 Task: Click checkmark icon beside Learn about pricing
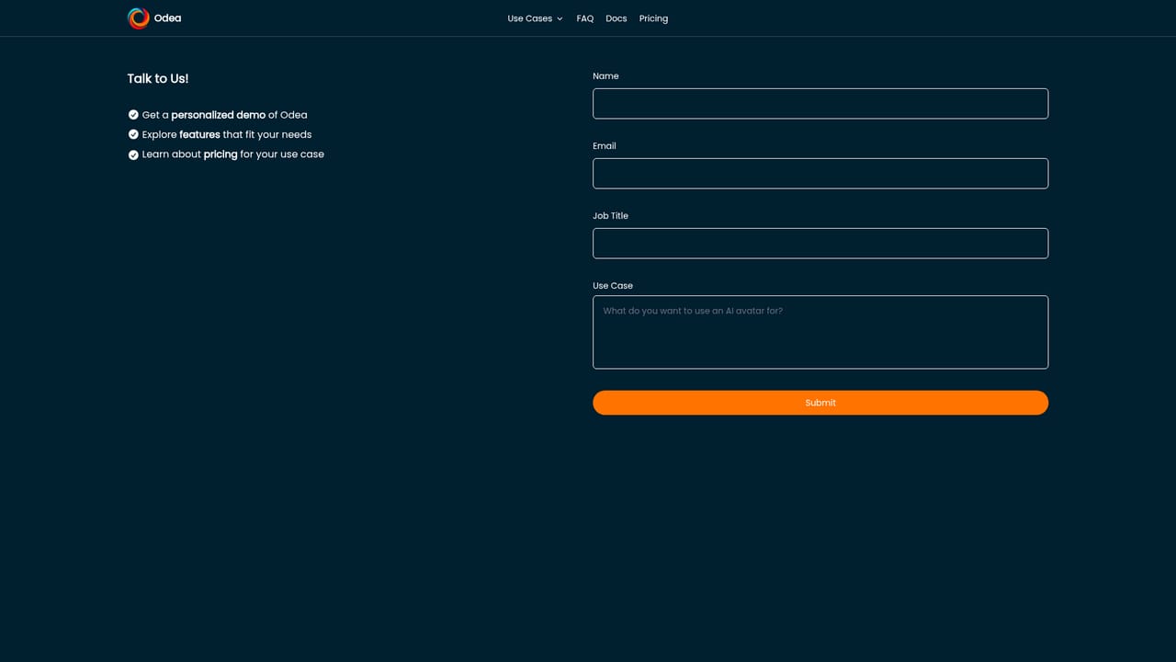tap(133, 154)
